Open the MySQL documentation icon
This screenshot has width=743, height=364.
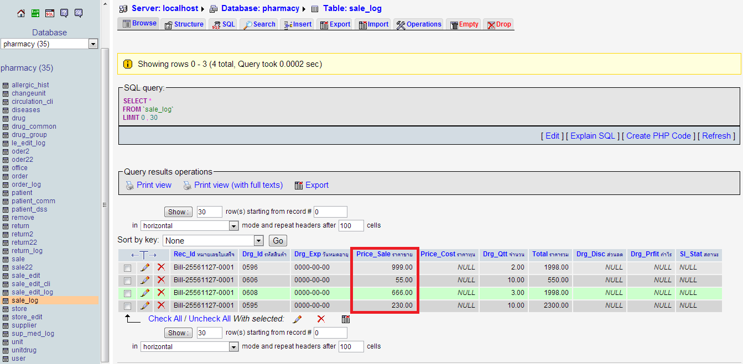pos(79,13)
